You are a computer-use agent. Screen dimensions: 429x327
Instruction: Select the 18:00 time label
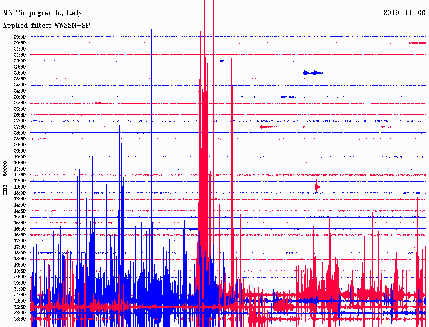[x=20, y=253]
